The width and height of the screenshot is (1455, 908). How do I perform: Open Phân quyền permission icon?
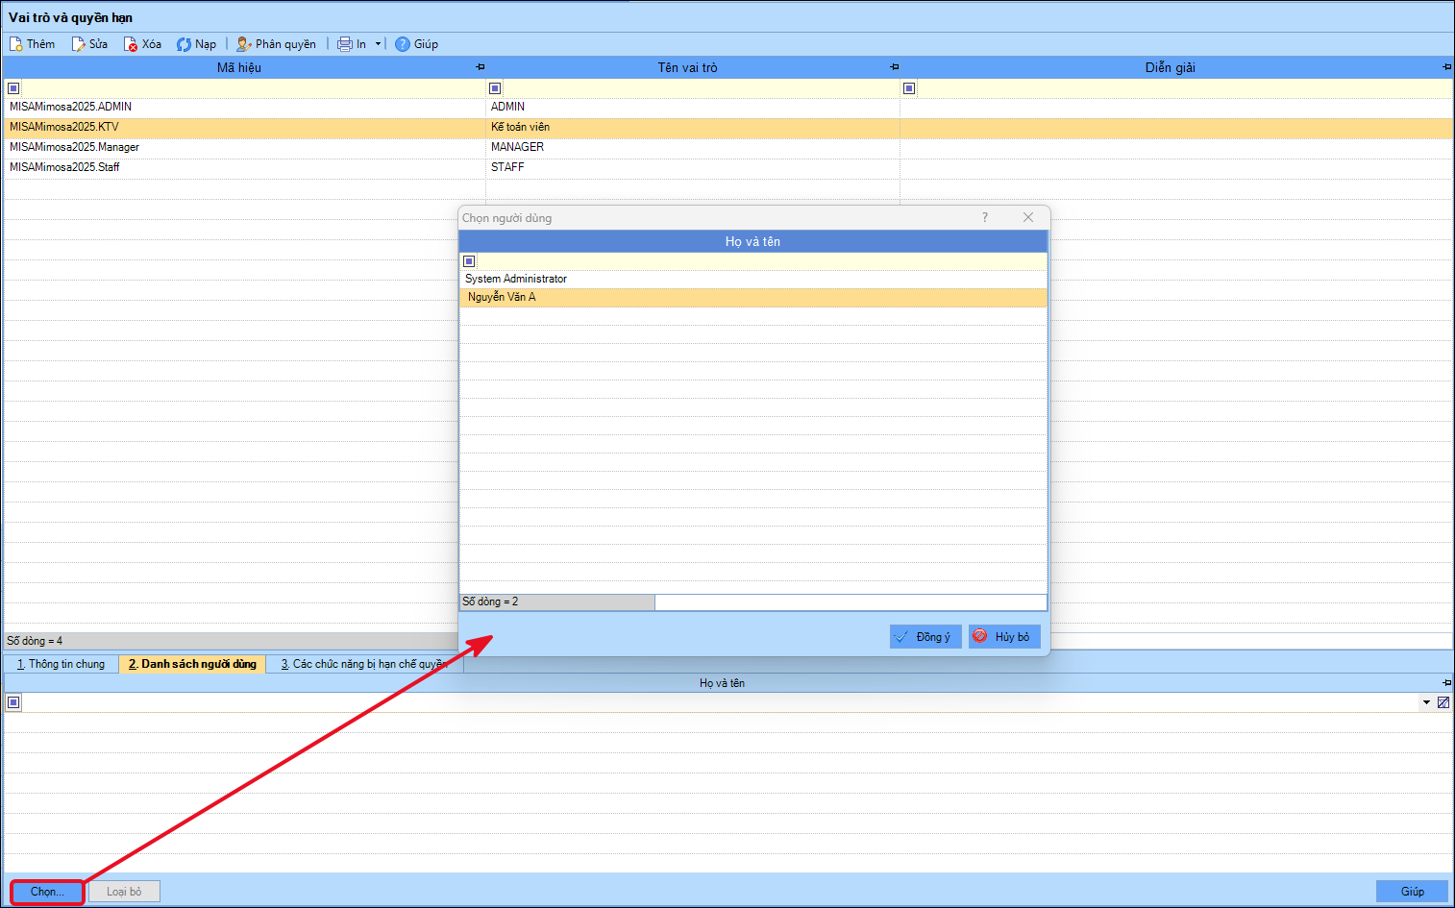click(x=244, y=44)
